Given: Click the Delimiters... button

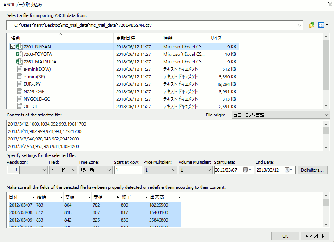Looking at the screenshot, I should click(313, 170).
